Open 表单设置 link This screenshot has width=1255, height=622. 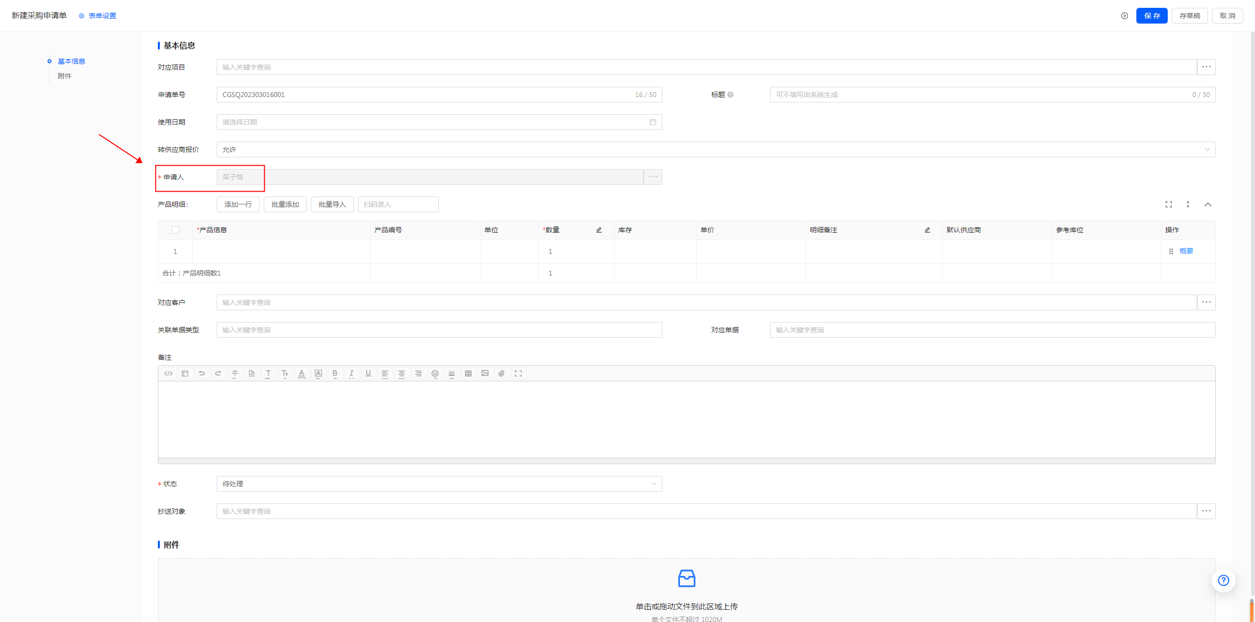click(98, 16)
